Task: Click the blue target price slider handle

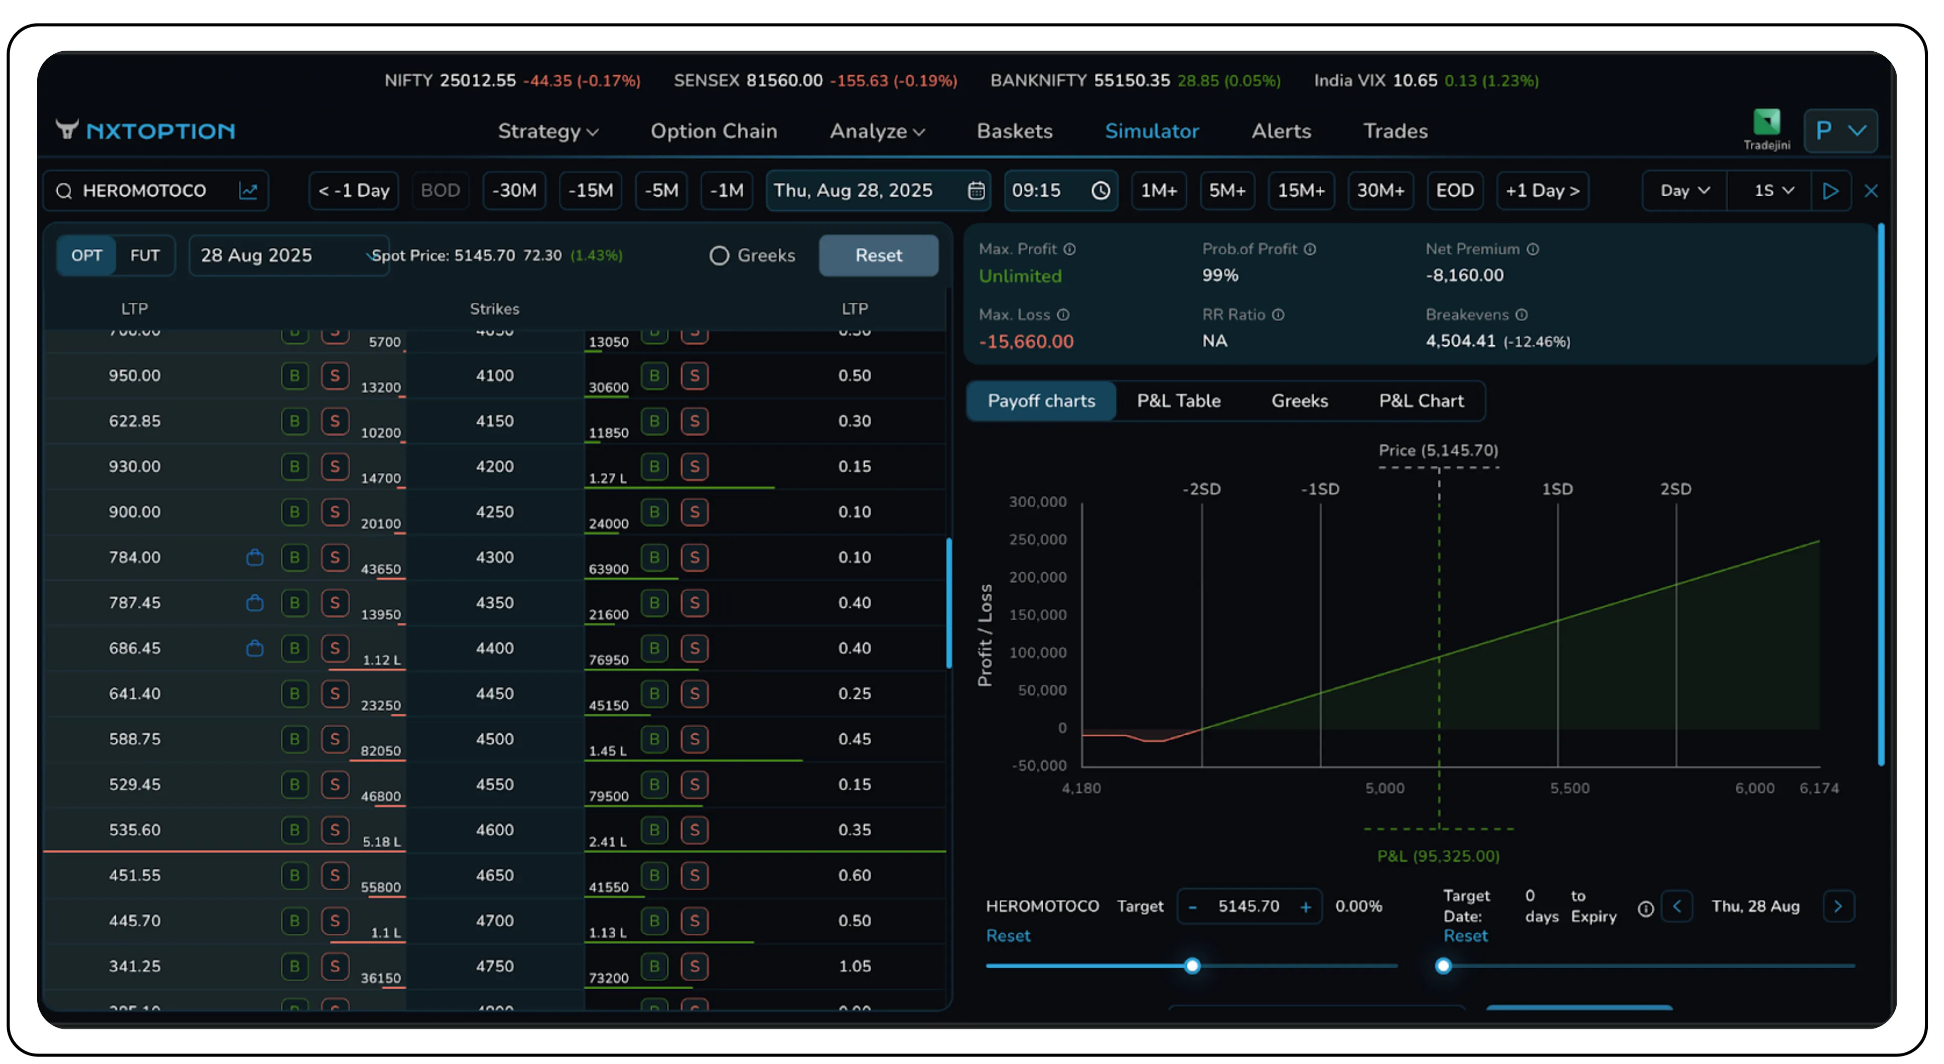Action: pyautogui.click(x=1192, y=965)
